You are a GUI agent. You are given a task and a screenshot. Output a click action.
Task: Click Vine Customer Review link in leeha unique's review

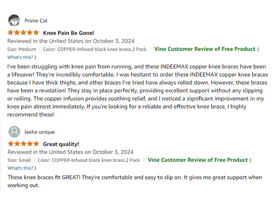[198, 160]
